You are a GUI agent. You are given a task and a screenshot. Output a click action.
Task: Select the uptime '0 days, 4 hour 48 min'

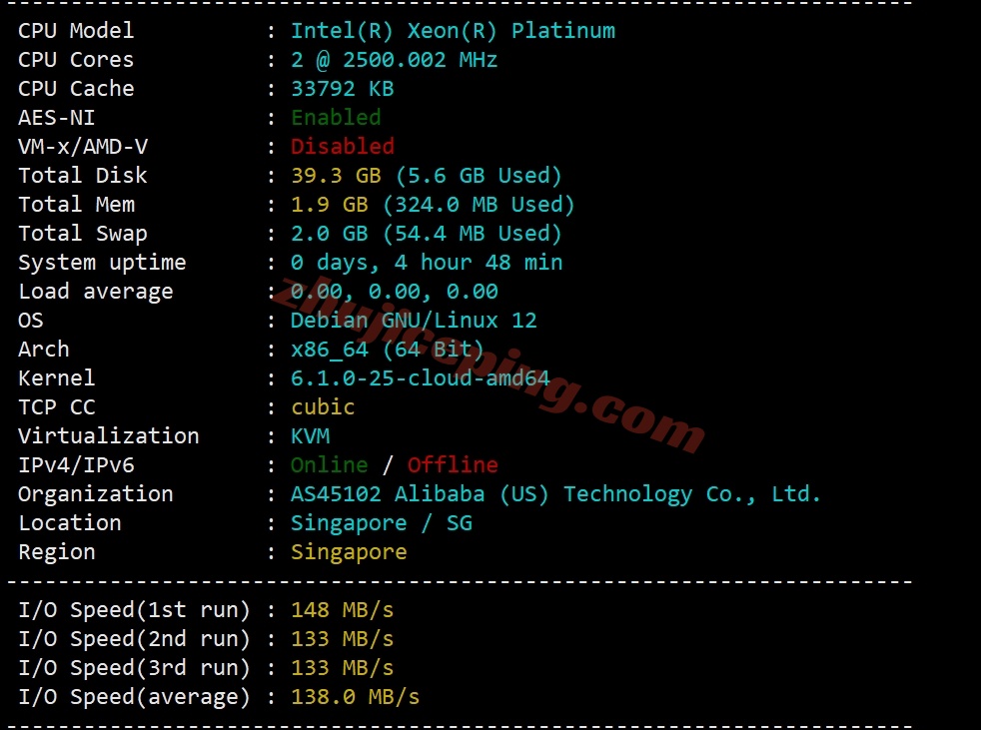point(427,263)
